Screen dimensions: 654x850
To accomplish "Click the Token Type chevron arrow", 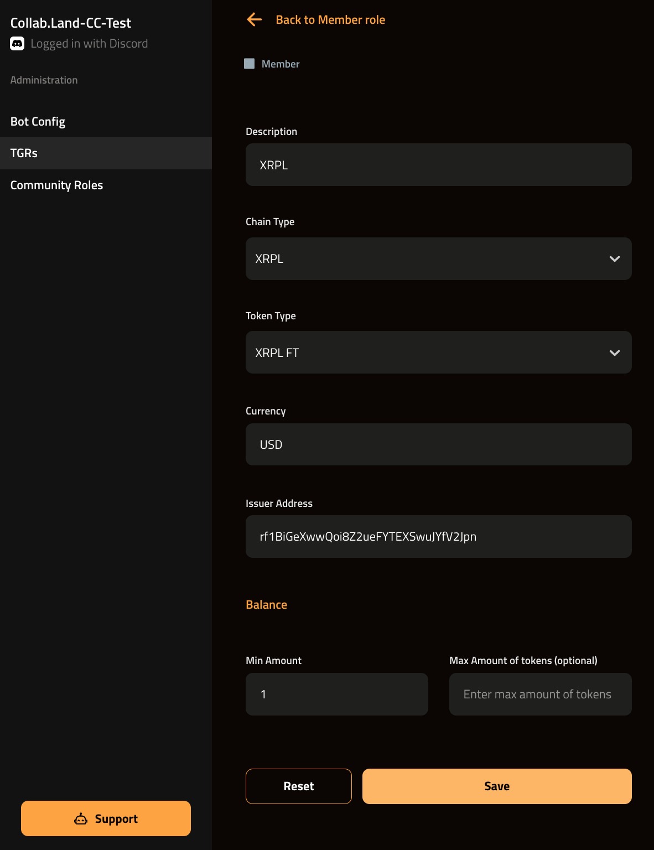I will point(614,353).
